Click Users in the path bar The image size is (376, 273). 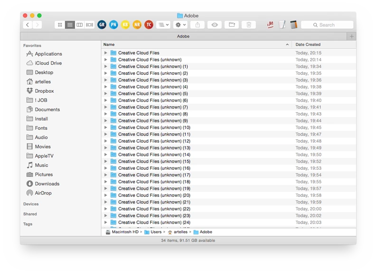point(153,232)
